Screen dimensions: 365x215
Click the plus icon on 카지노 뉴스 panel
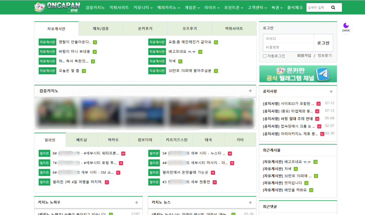click(x=250, y=202)
